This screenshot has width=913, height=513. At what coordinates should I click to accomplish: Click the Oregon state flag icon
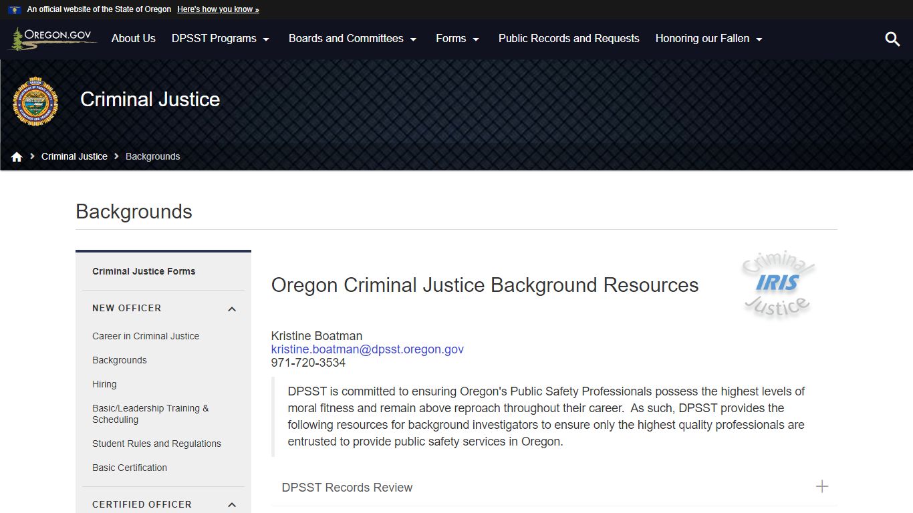15,9
